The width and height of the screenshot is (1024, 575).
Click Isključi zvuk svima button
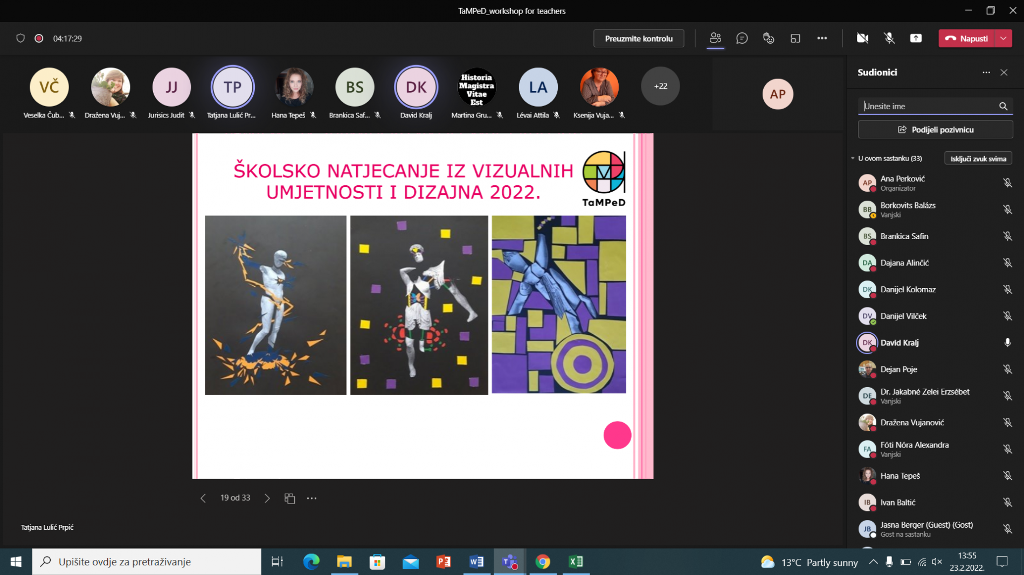(978, 158)
